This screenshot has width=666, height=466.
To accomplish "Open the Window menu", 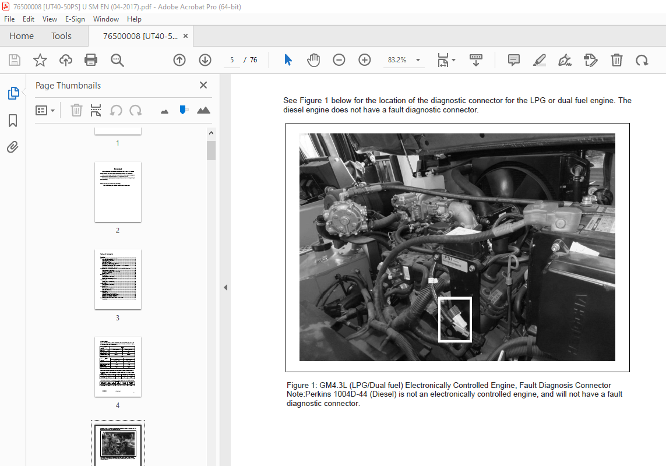I will click(106, 19).
